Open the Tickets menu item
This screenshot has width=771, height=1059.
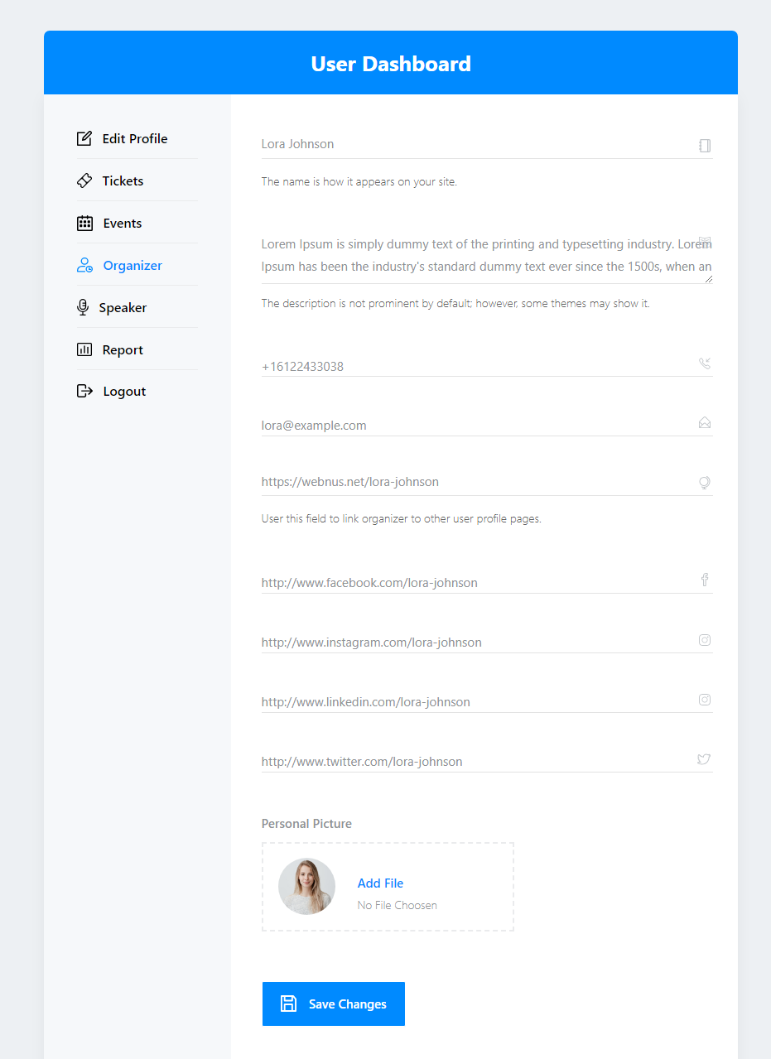(x=123, y=181)
